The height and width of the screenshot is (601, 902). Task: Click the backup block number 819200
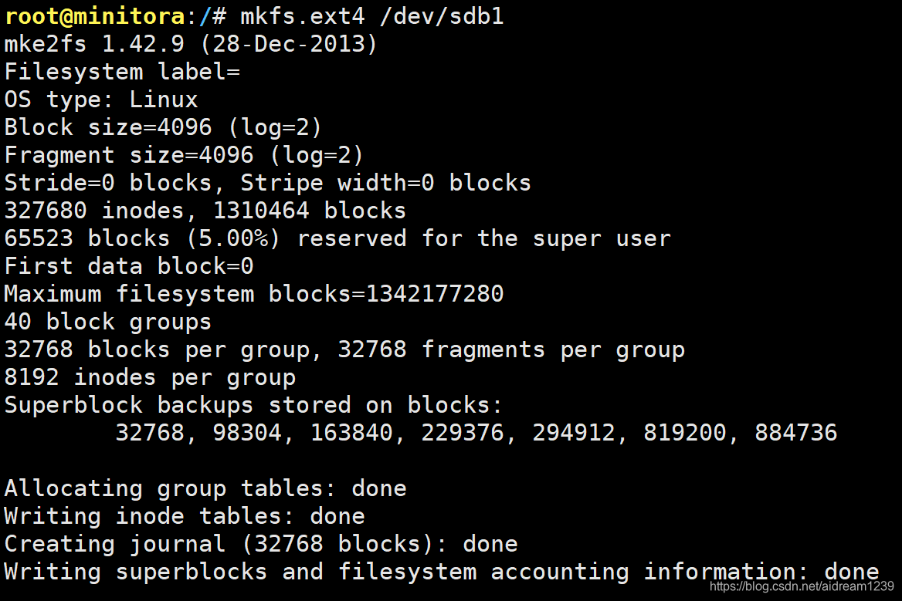[684, 433]
